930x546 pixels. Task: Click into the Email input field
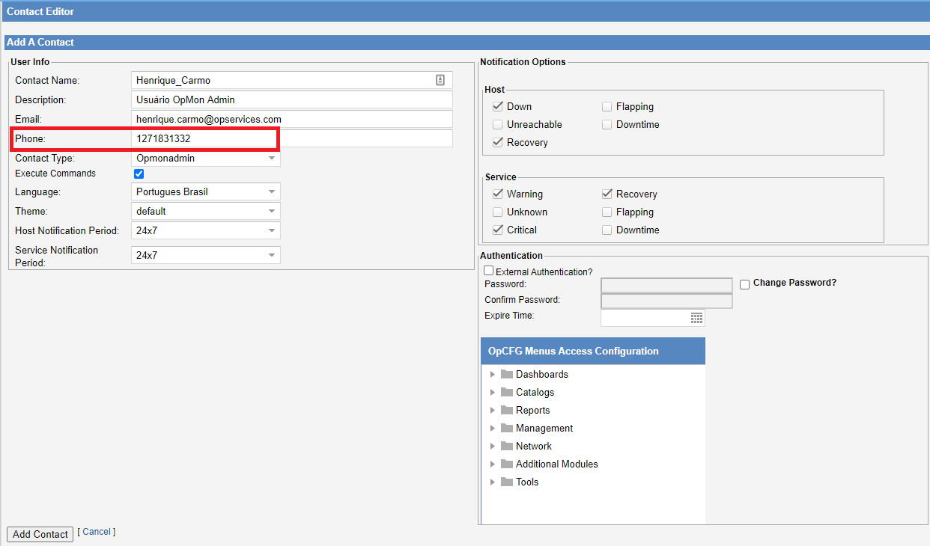[292, 119]
